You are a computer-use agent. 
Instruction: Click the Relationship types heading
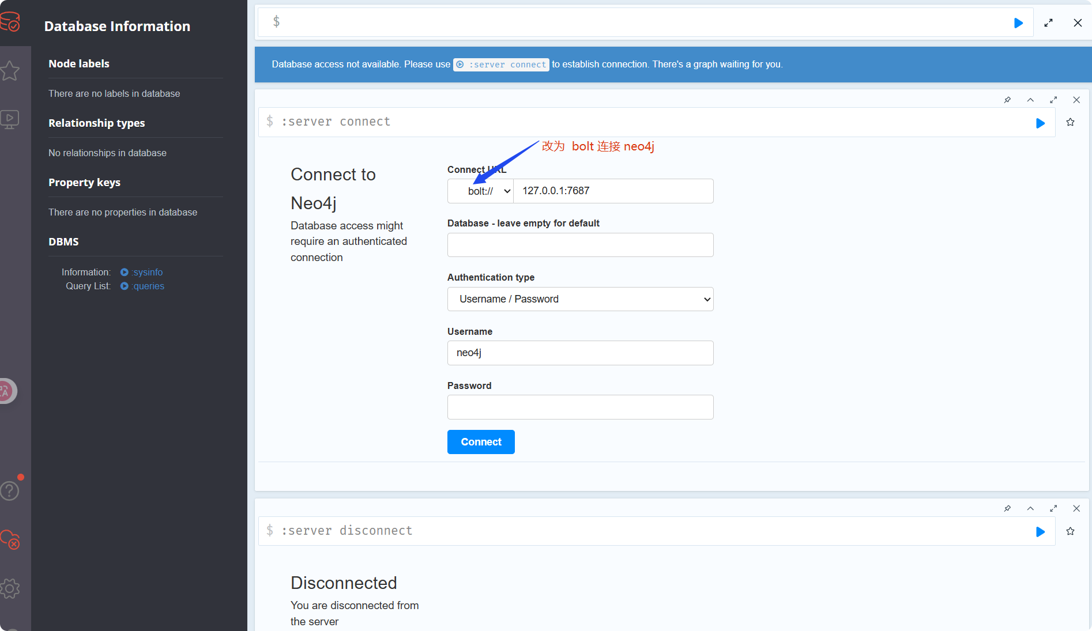97,123
